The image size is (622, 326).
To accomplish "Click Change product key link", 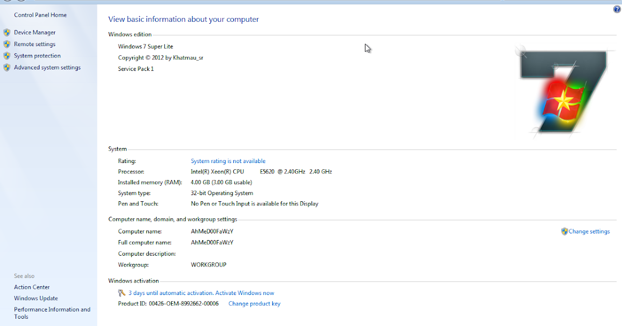I will [x=255, y=304].
